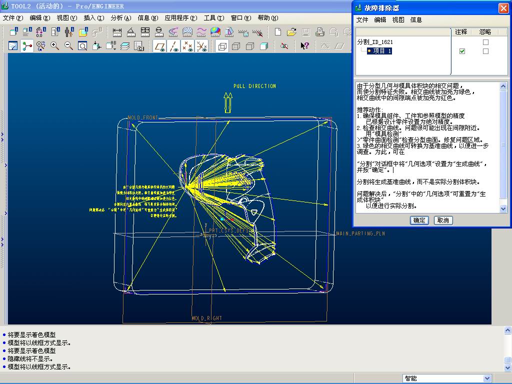The height and width of the screenshot is (384, 512).
Task: Click the troubleshooter text scroll down arrow
Action: coord(503,208)
